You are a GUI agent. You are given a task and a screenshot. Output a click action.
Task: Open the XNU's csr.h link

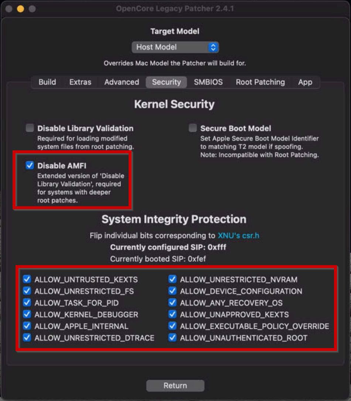coord(238,235)
